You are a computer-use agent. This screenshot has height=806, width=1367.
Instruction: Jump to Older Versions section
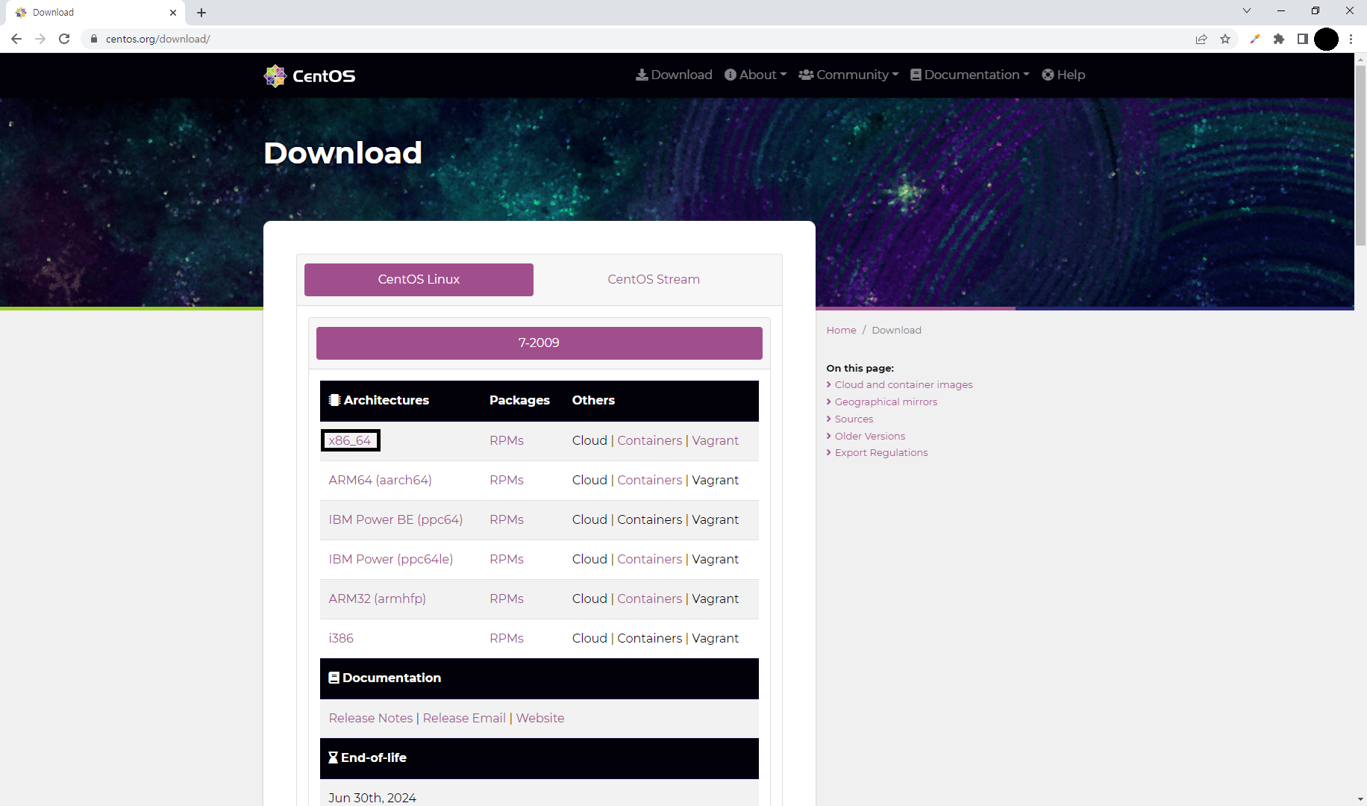[x=869, y=436]
